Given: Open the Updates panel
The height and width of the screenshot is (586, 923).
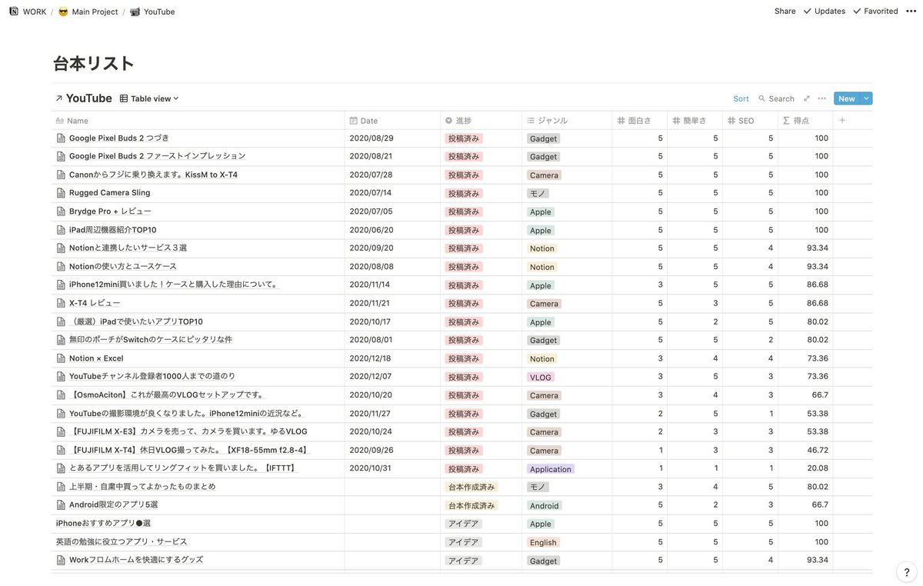Looking at the screenshot, I should pos(824,12).
